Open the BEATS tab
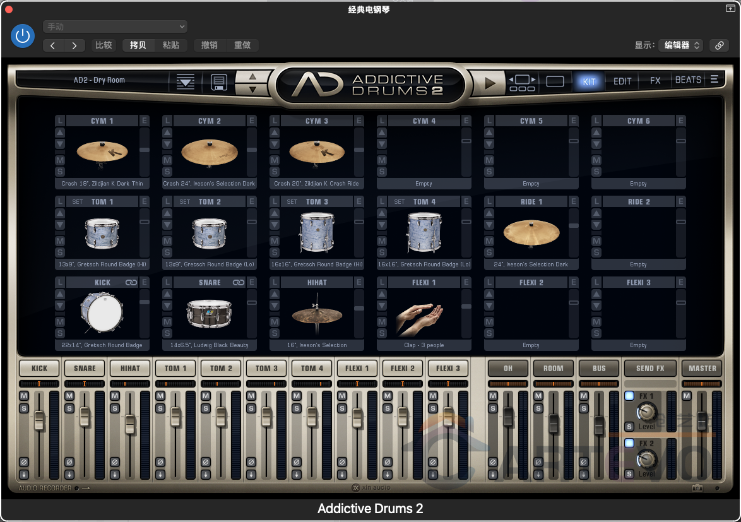The width and height of the screenshot is (741, 522). coord(687,80)
